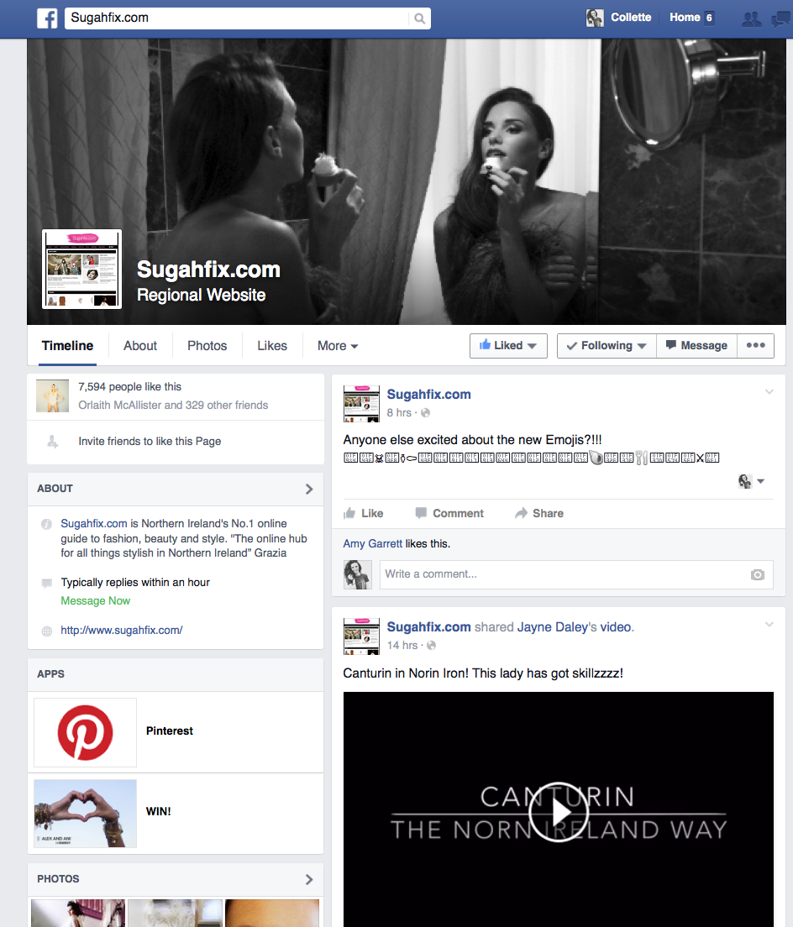Click the Message Now link
The height and width of the screenshot is (927, 793).
tap(95, 600)
